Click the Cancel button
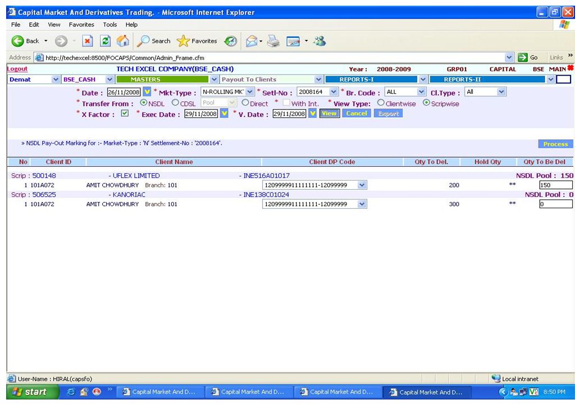 [357, 113]
